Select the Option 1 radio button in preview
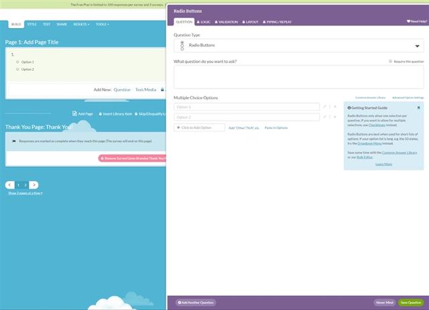This screenshot has height=310, width=429. [17, 62]
